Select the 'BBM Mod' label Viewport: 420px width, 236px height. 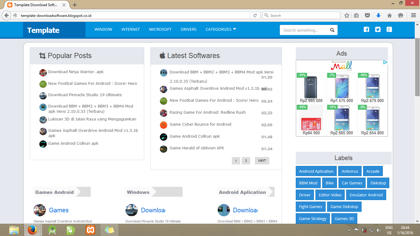[x=308, y=183]
